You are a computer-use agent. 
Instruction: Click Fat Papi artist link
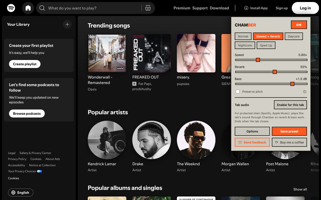145,84
